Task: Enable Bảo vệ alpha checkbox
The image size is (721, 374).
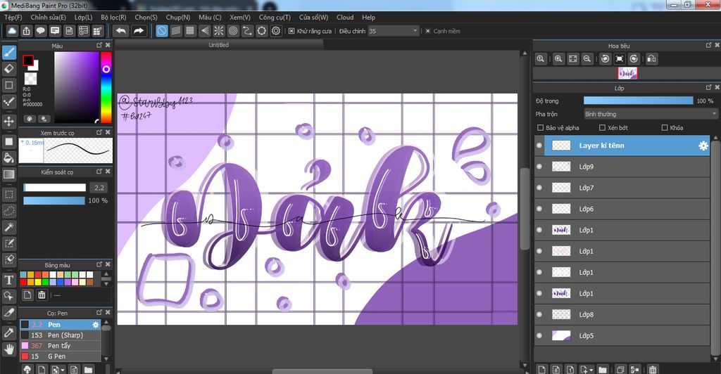Action: tap(540, 127)
